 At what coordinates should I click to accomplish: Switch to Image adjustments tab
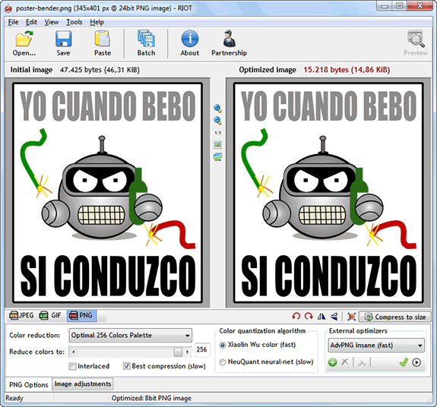[x=83, y=384]
